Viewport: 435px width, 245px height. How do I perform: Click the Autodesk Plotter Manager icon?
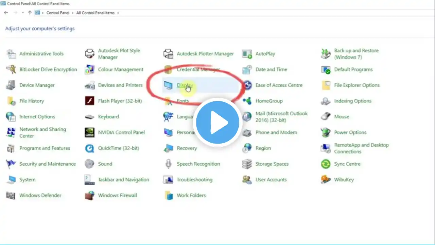pos(168,54)
